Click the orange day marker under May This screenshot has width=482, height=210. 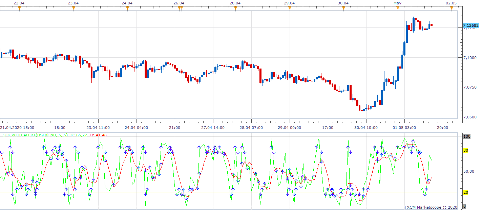(x=398, y=8)
